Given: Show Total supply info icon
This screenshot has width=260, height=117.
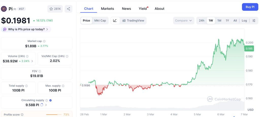Looking at the screenshot, I should pyautogui.click(x=26, y=86).
